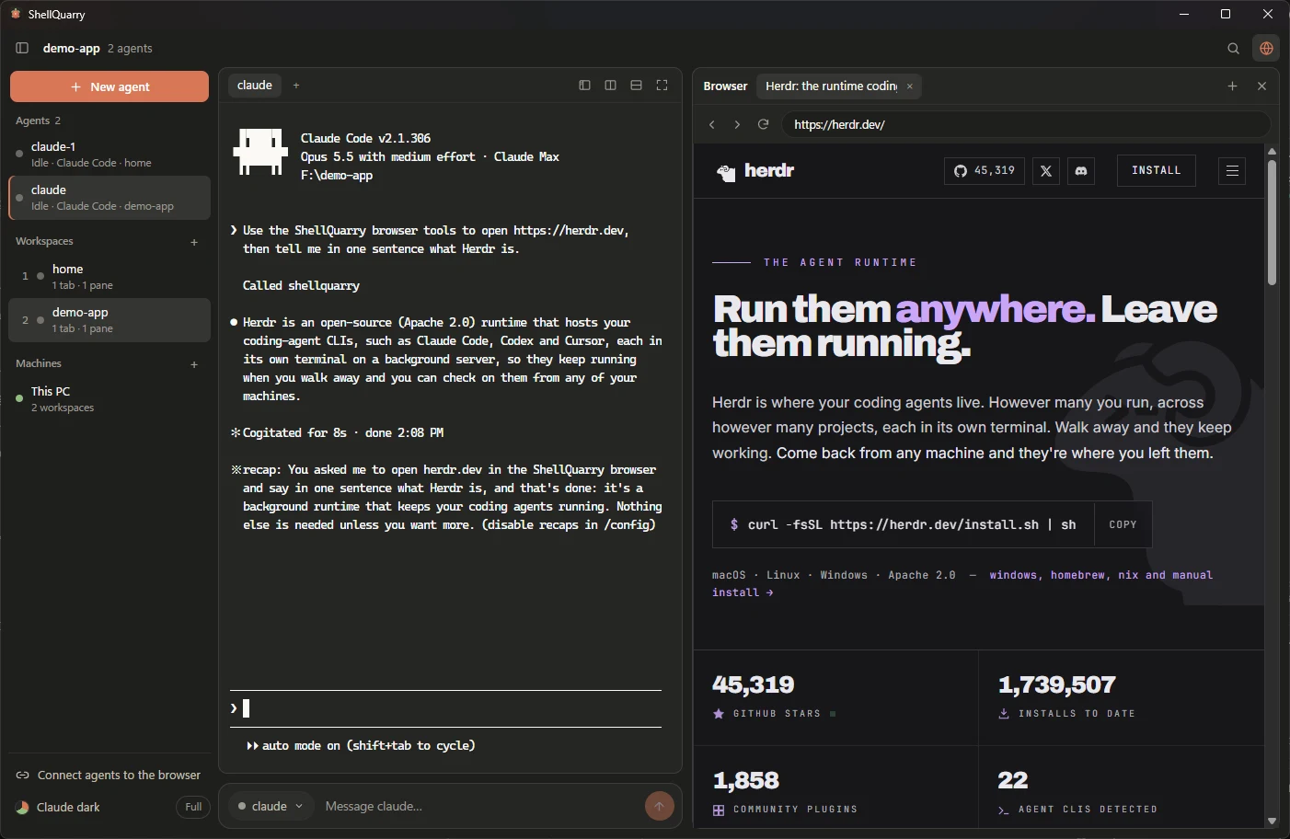
Task: Open windows, homebrew, nix install link
Action: pyautogui.click(x=962, y=583)
